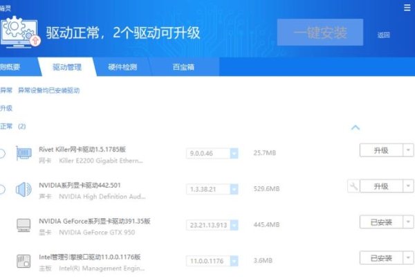Click the device text NVIDIA GeForce GTX 950
Image resolution: width=415 pixels, height=277 pixels.
[97, 233]
